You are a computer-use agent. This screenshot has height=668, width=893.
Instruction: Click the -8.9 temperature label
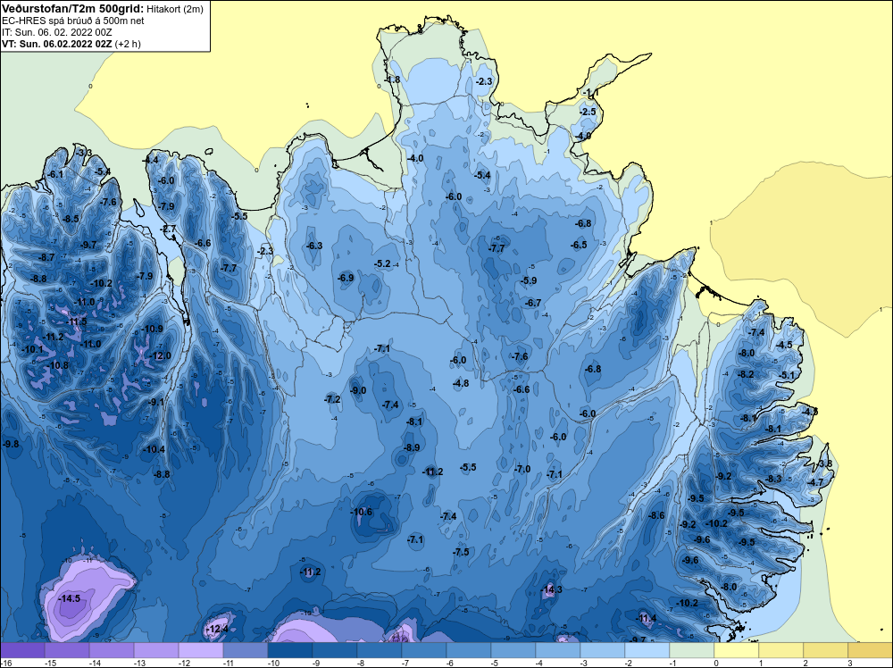coord(412,447)
